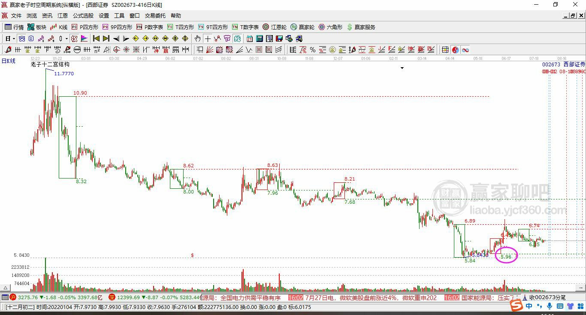Click the n-squared drawing tool icon
The image size is (586, 315).
pos(97,50)
